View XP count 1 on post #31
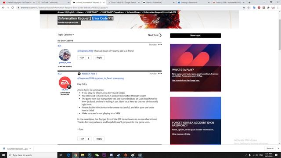 click(x=89, y=57)
